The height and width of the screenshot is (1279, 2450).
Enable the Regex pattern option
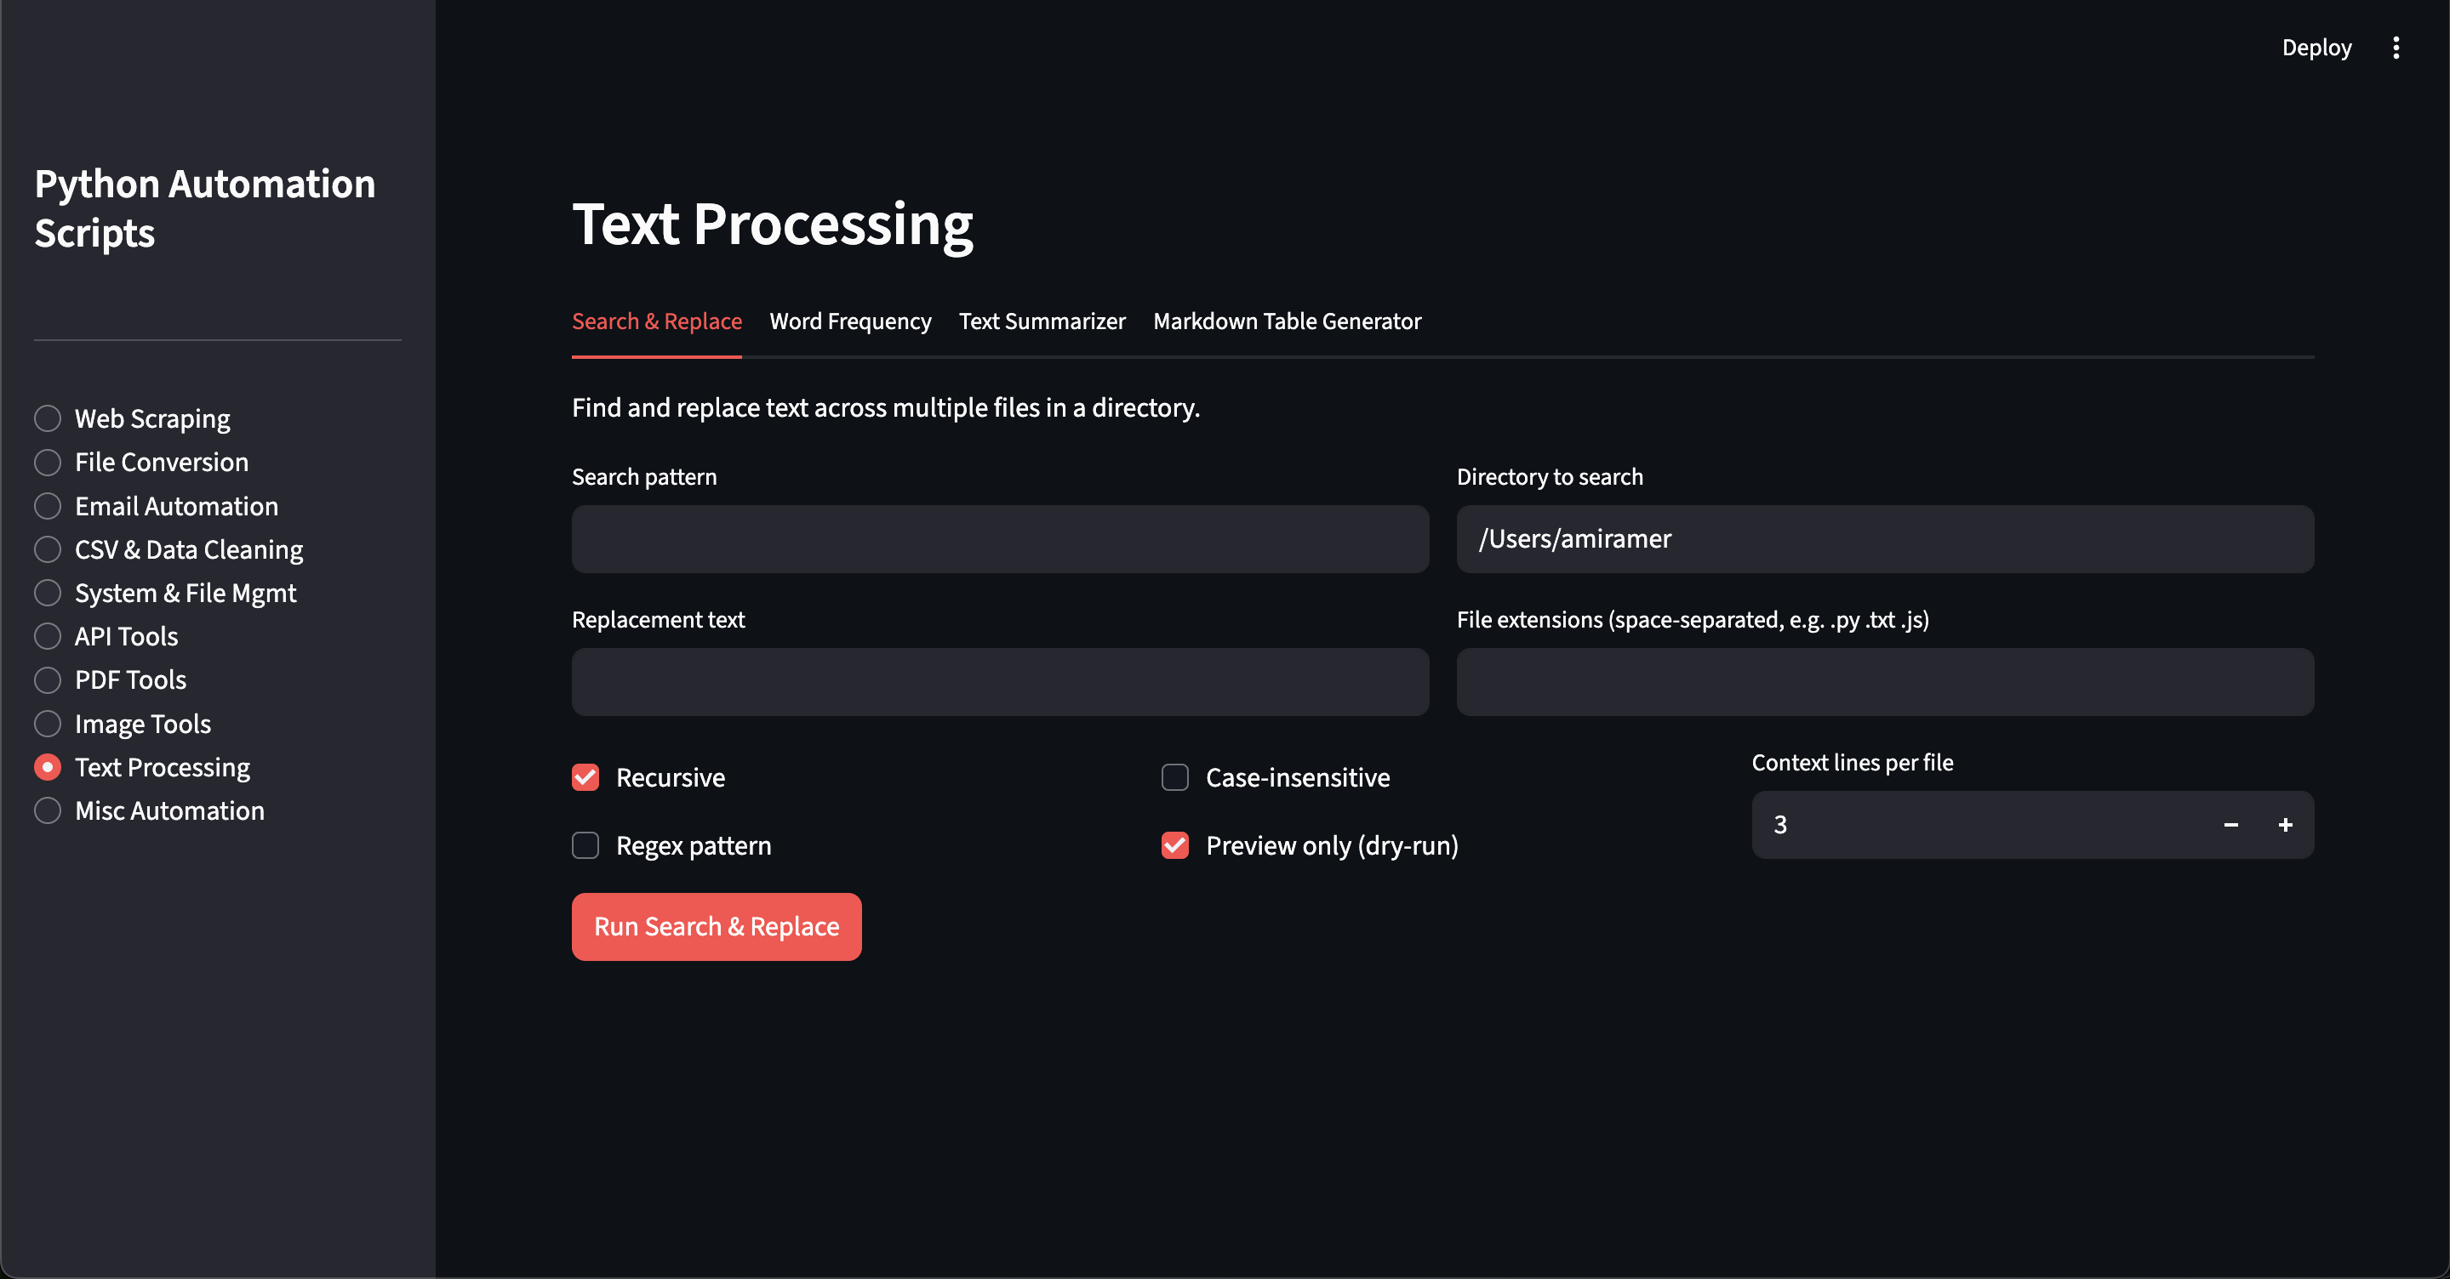point(585,845)
